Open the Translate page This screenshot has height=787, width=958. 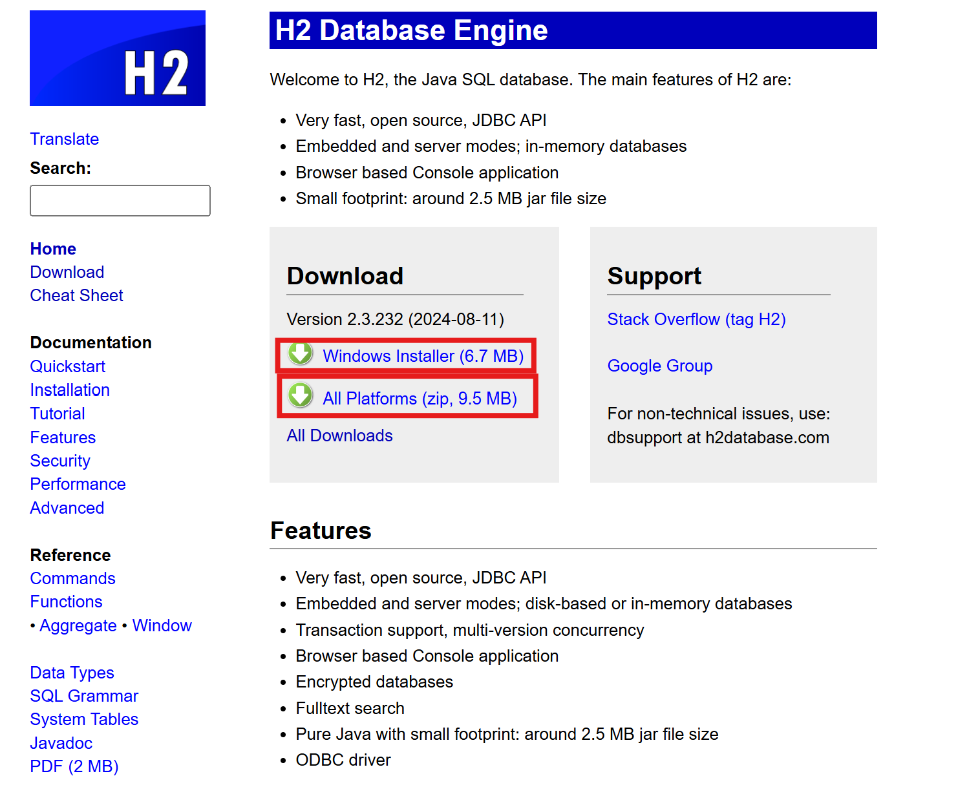coord(64,139)
